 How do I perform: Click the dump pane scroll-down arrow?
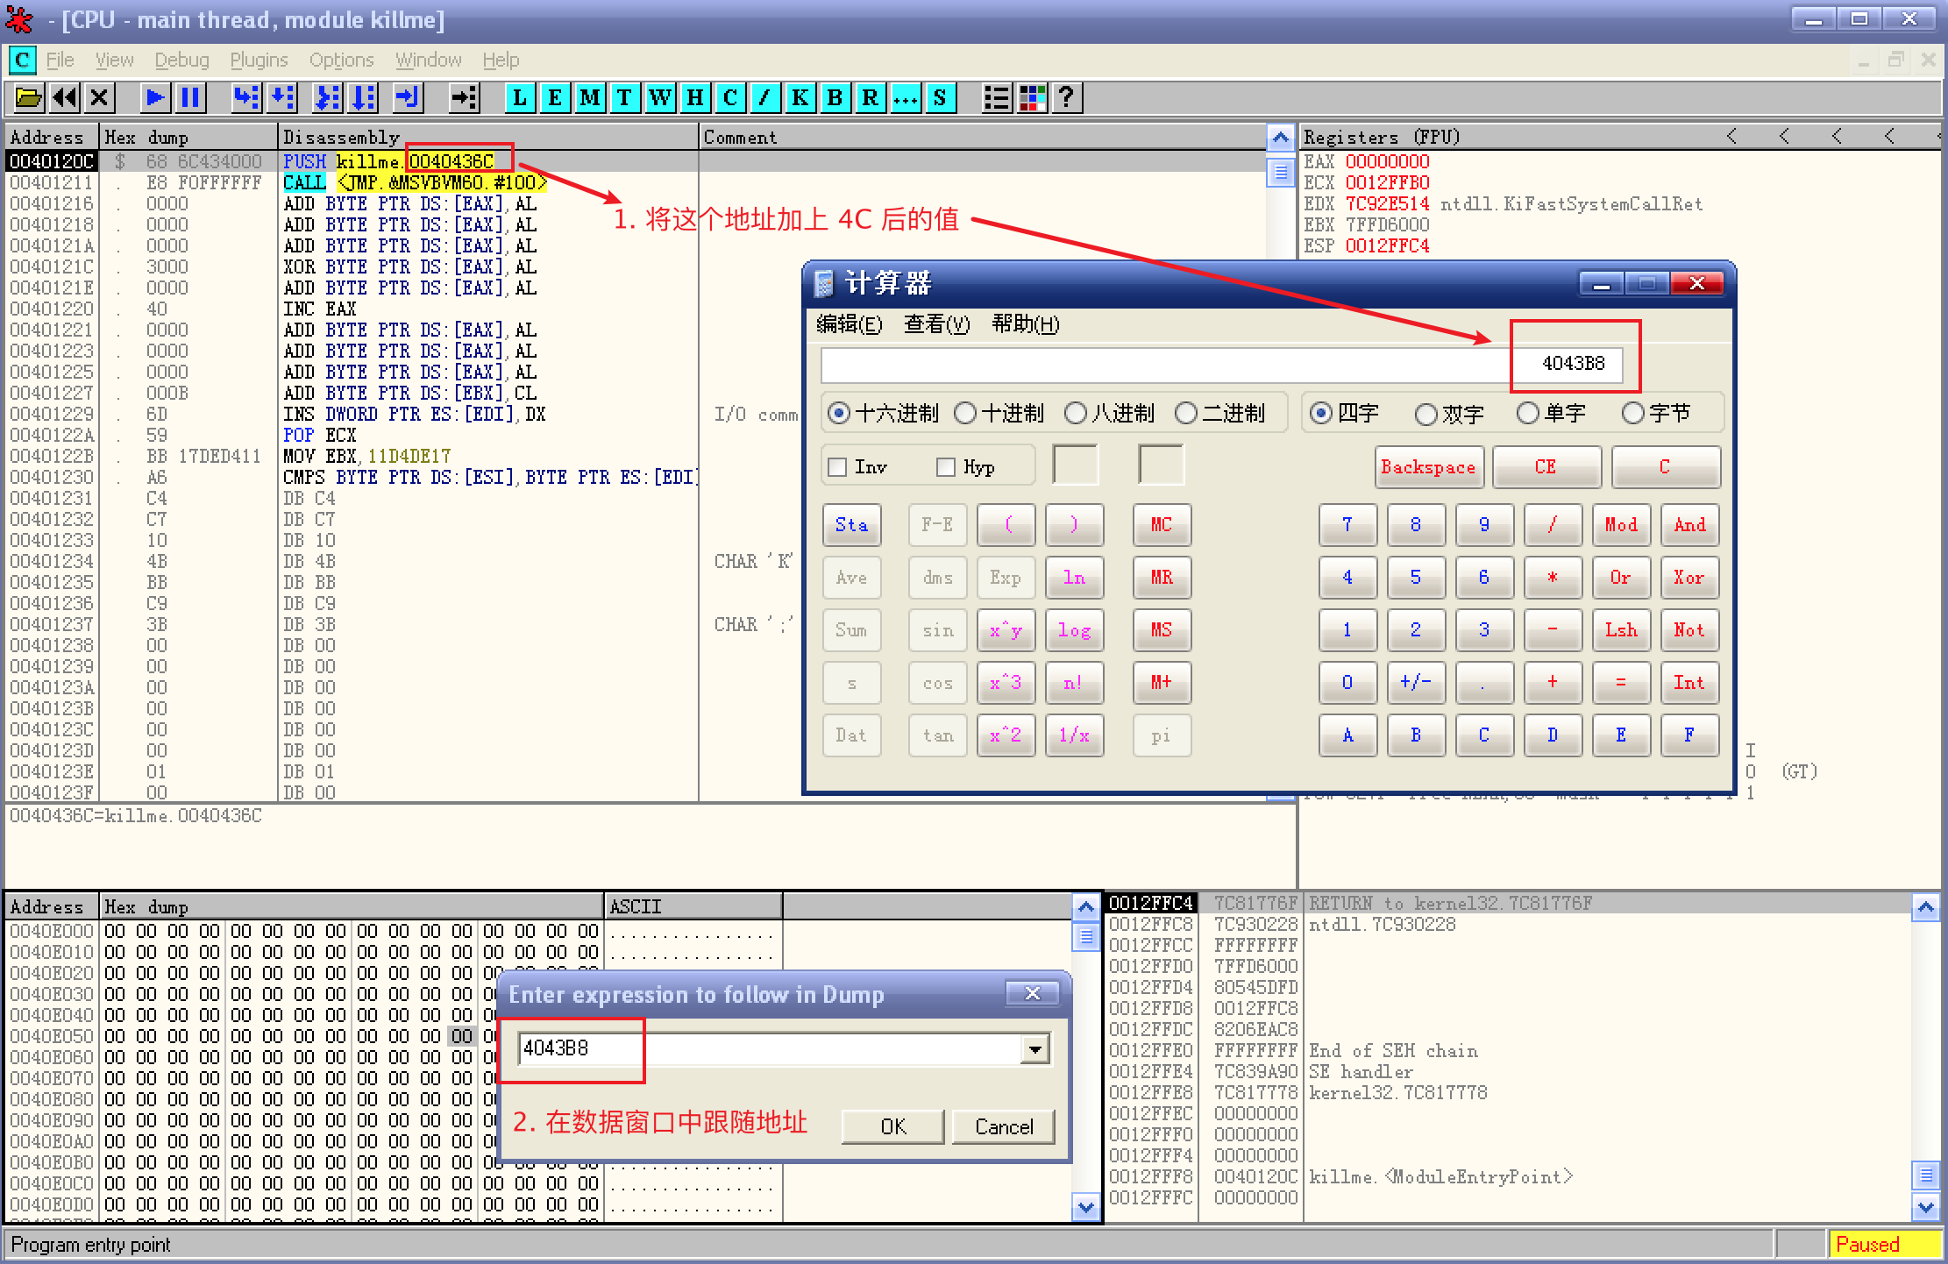point(1085,1207)
